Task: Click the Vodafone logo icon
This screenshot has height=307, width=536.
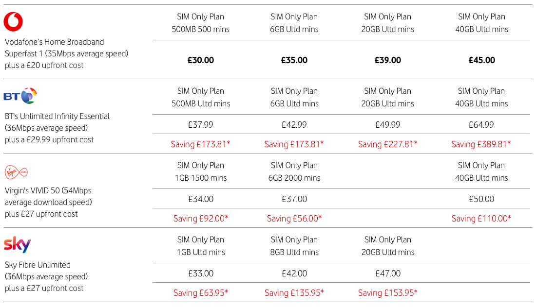Action: tap(13, 22)
